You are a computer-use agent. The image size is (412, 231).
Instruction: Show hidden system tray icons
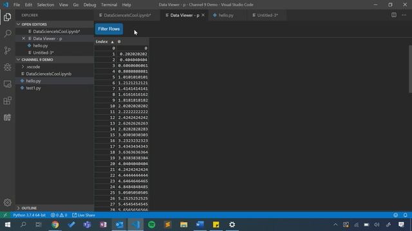[x=335, y=225]
